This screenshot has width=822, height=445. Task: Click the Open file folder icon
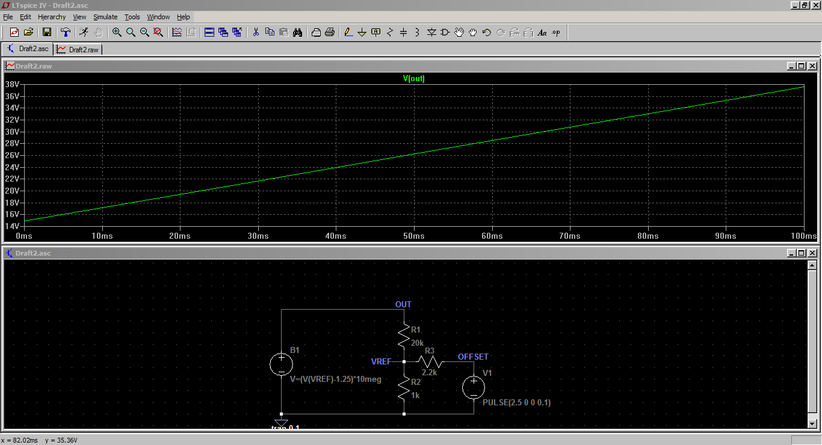click(x=28, y=32)
